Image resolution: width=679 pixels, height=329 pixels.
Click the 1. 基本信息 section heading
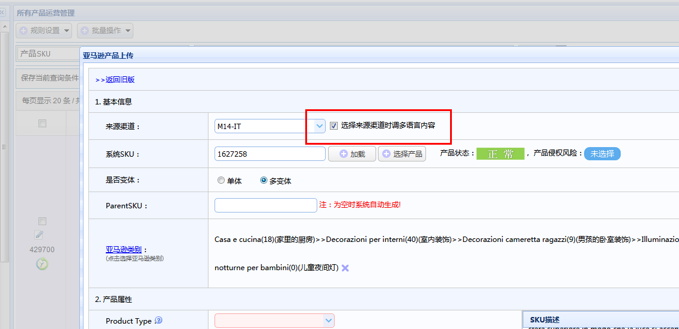tap(114, 102)
